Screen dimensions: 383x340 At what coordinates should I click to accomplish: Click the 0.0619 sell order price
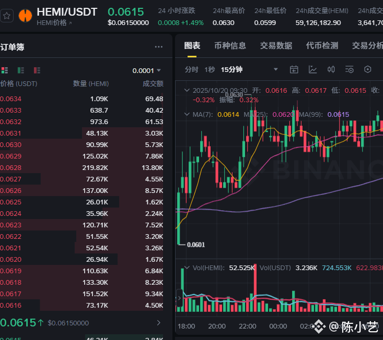click(10, 271)
